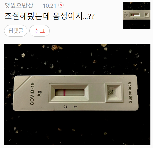This screenshot has height=148, width=153.
Task: Click the C marker letter below window
Action: (65, 107)
